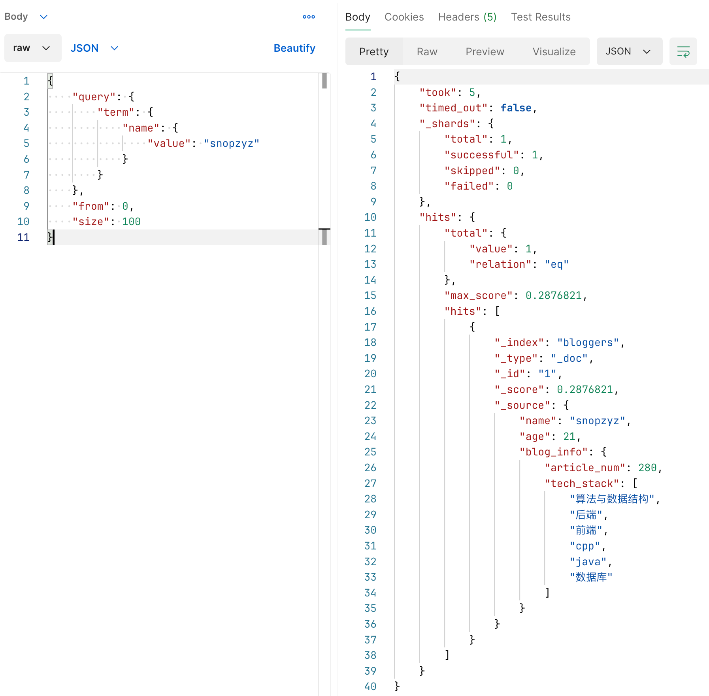Screen dimensions: 709x696
Task: Open the request JSON language dropdown
Action: [94, 48]
